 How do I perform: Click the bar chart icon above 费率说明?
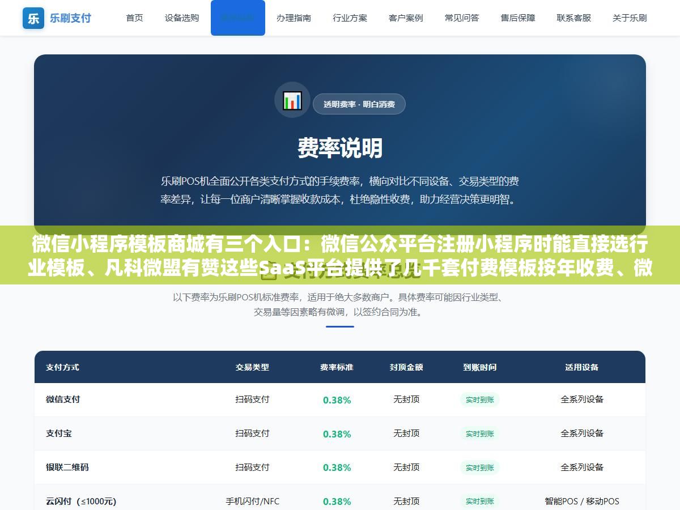tap(292, 100)
